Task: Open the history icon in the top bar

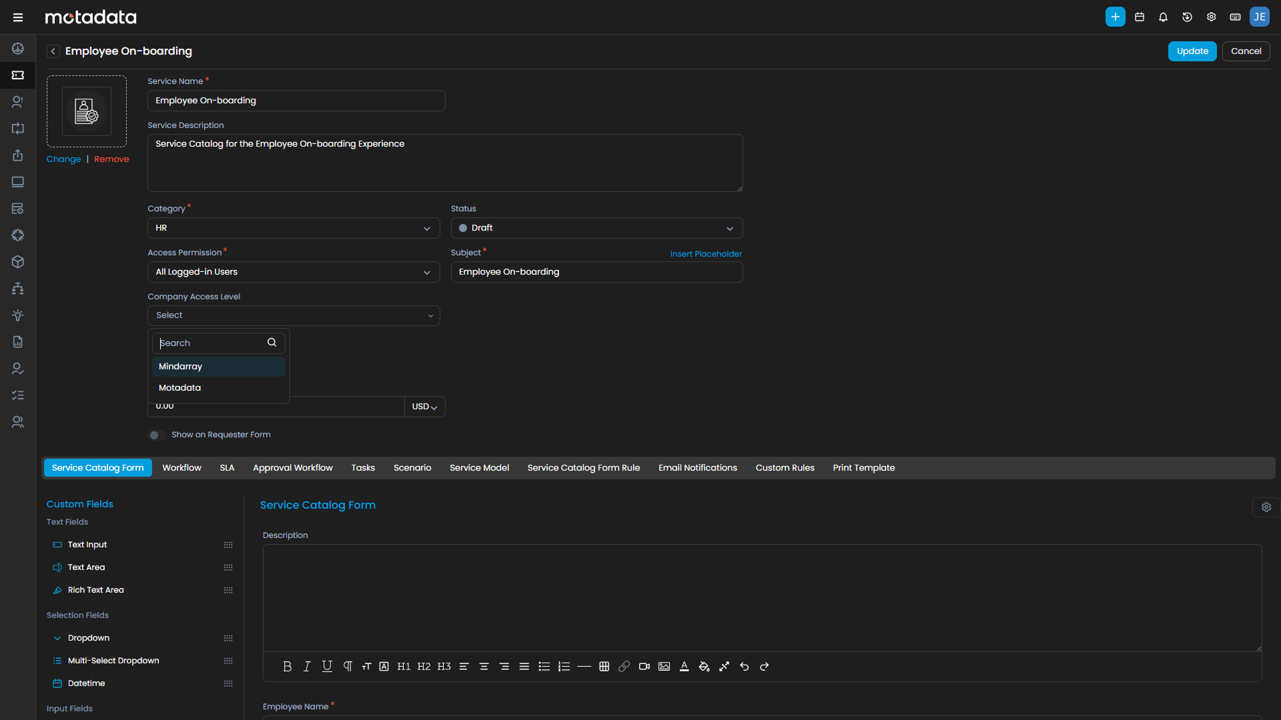Action: [1187, 17]
